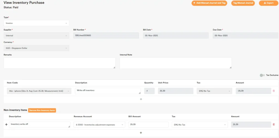The height and width of the screenshot is (138, 279).
Task: Toggle the Tax Exclusive switch
Action: [262, 75]
